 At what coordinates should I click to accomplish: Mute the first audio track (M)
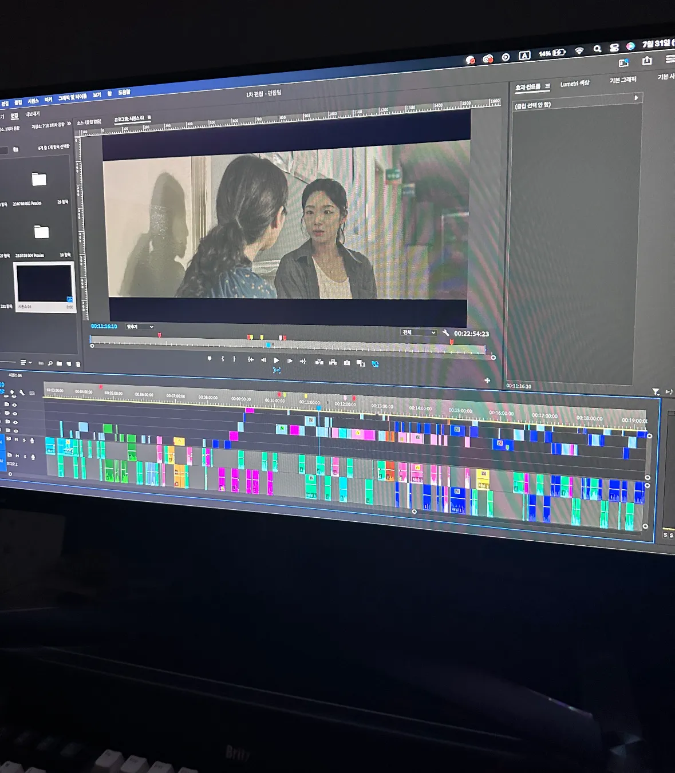[x=17, y=439]
